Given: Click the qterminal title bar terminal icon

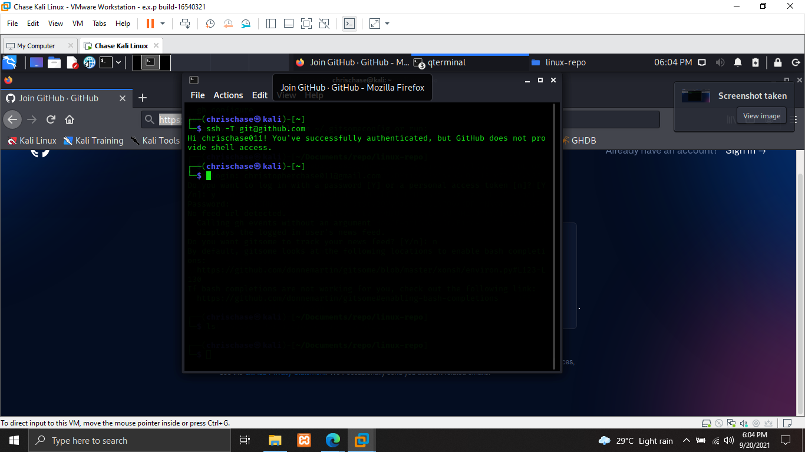Looking at the screenshot, I should (194, 80).
